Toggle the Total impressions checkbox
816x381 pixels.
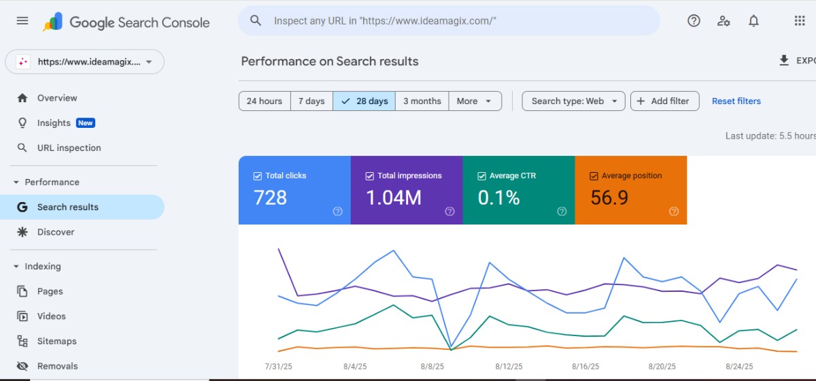pos(370,176)
